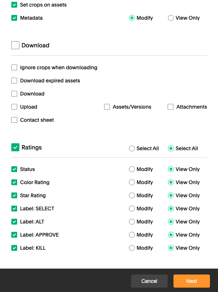Set Label: ALT to Modify
Screen dimensions: 218x292
(132, 222)
